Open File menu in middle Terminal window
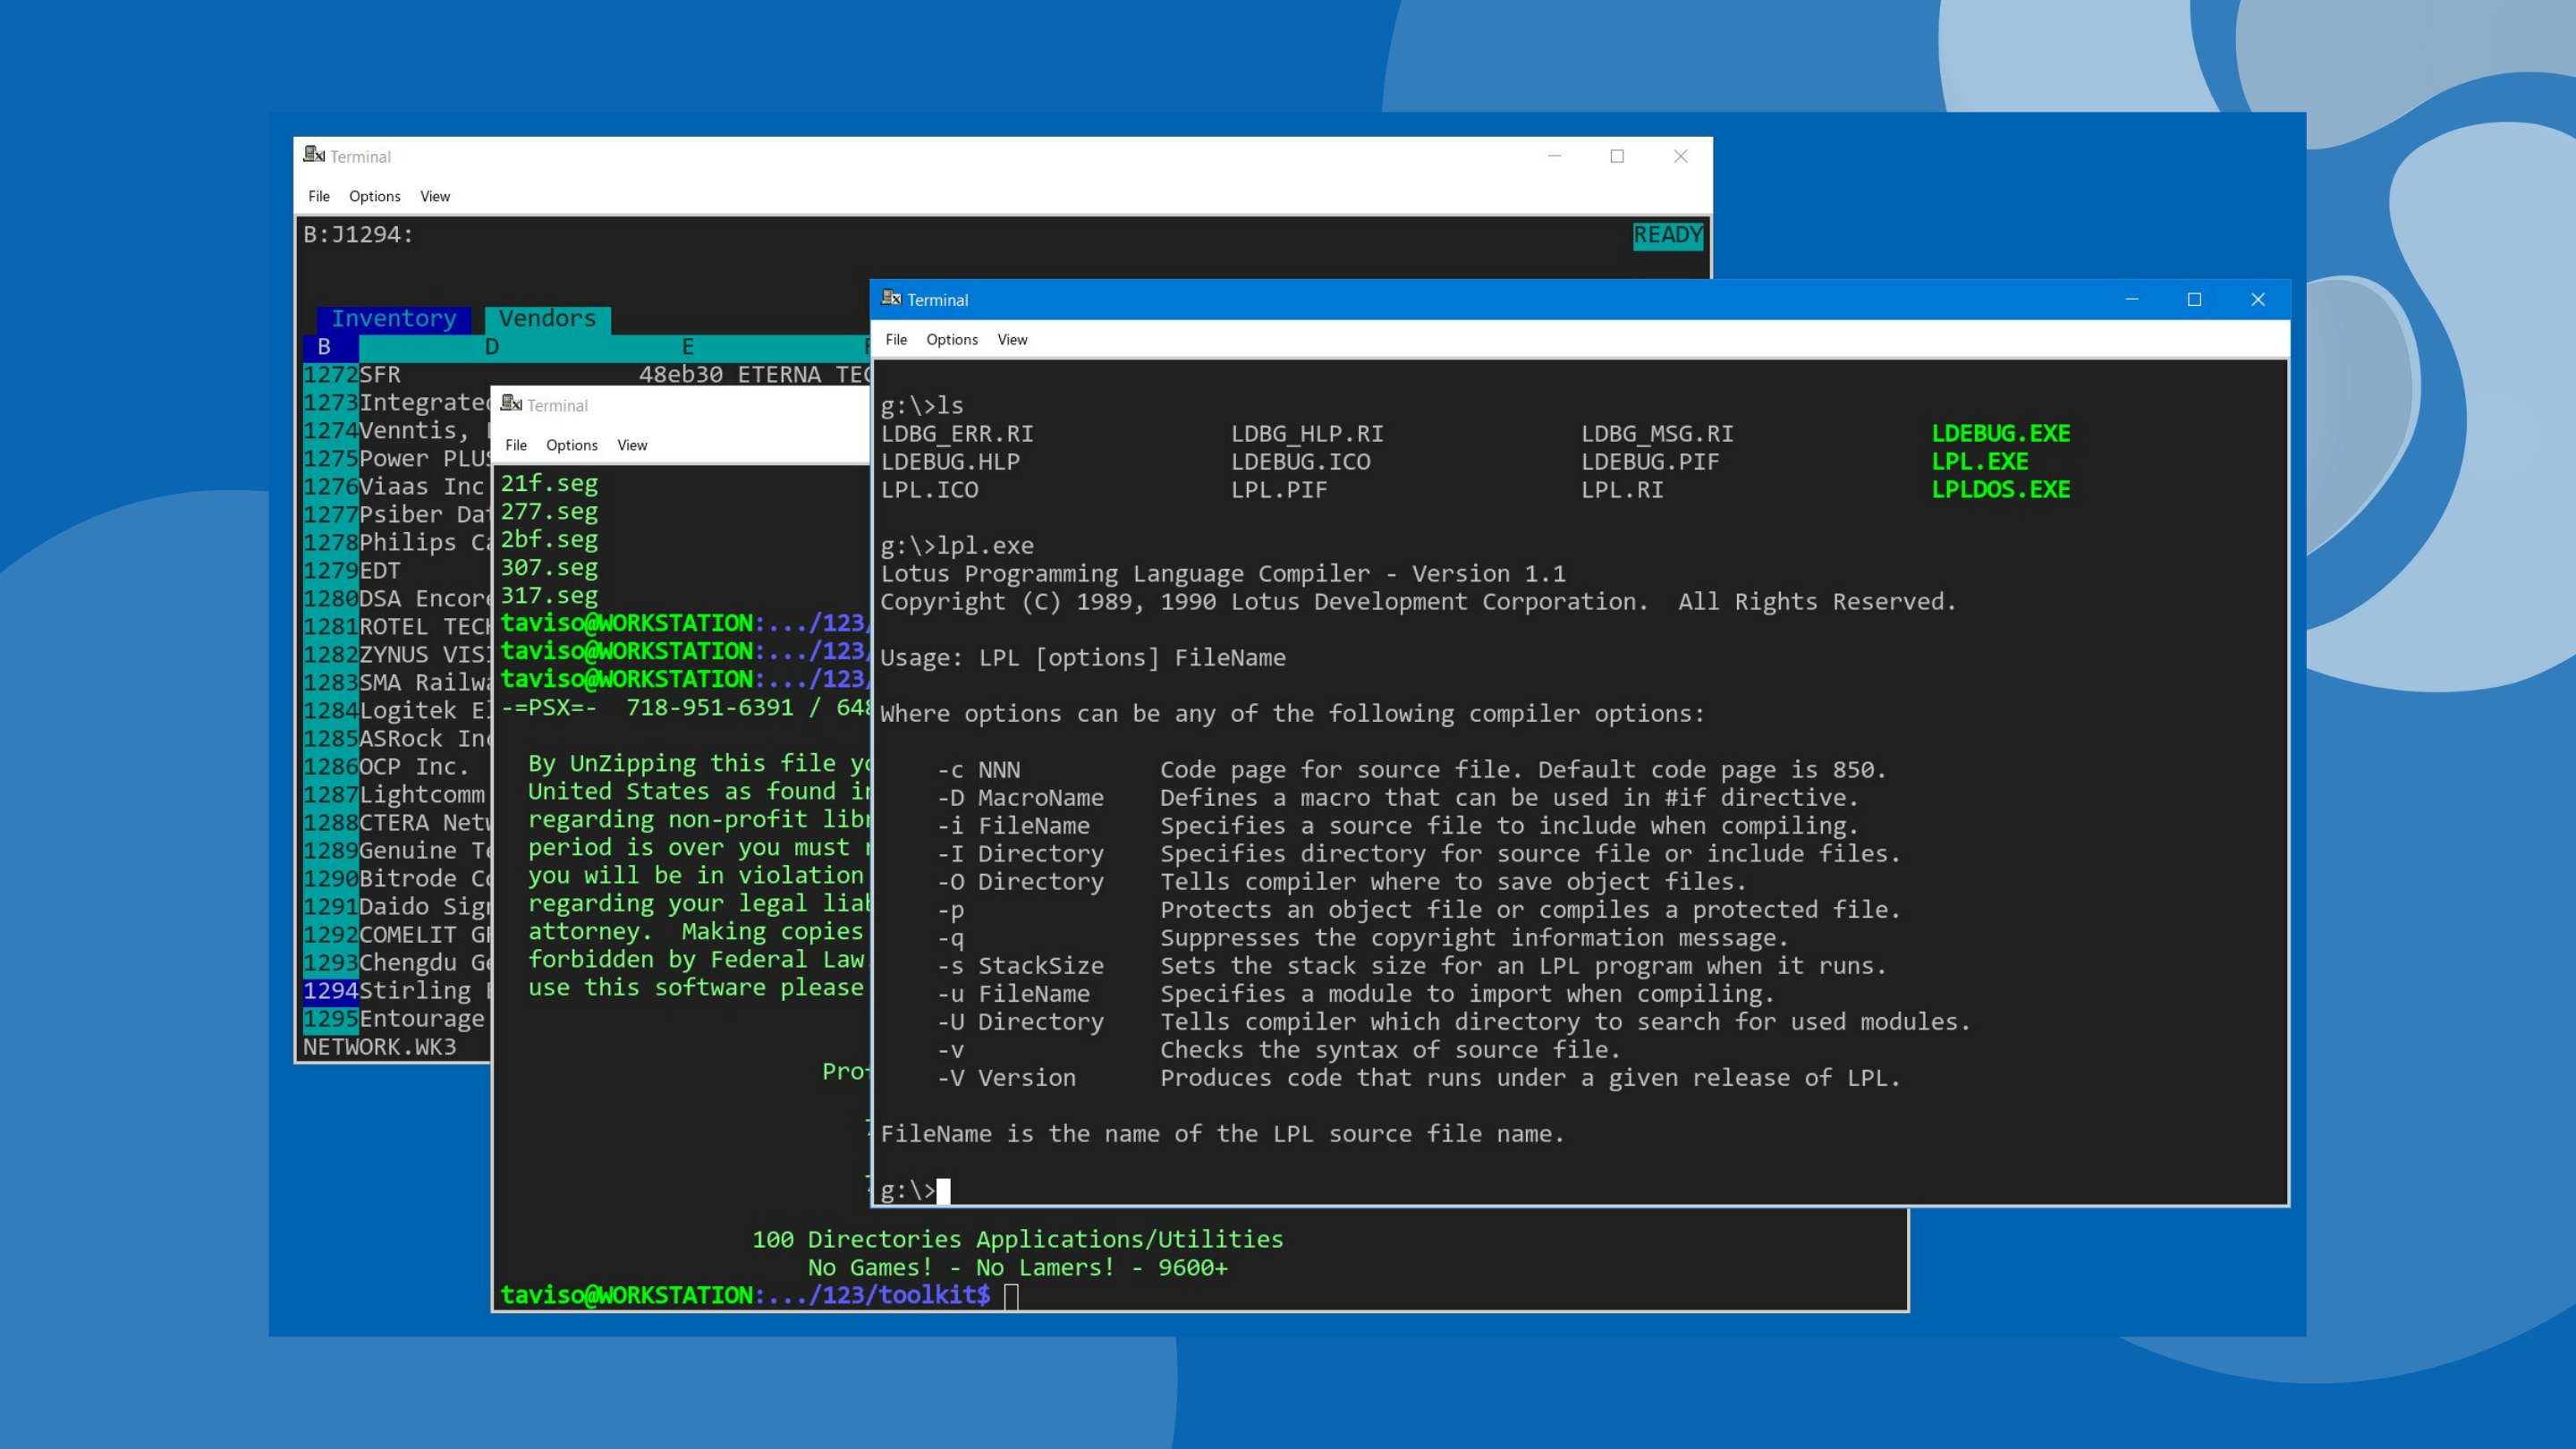 pos(516,445)
